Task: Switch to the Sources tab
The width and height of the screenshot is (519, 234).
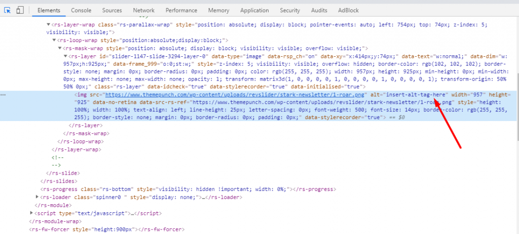Action: point(112,10)
